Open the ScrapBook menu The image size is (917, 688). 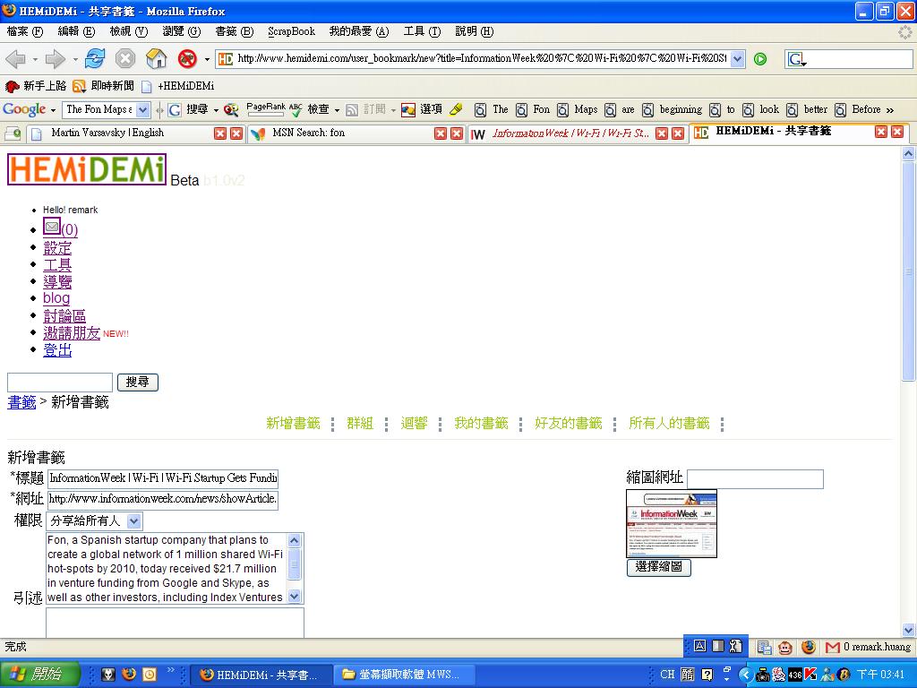point(291,31)
